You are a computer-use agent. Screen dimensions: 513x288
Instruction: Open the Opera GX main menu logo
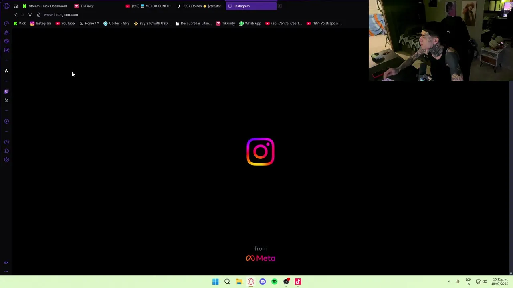[6, 6]
